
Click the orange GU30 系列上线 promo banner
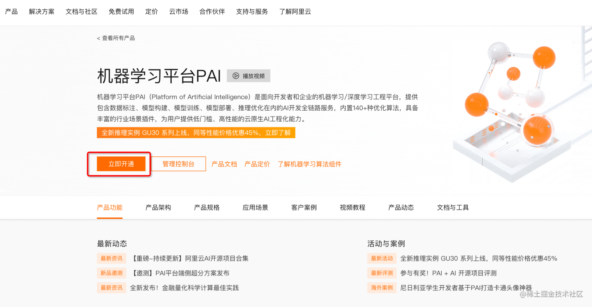(x=196, y=133)
